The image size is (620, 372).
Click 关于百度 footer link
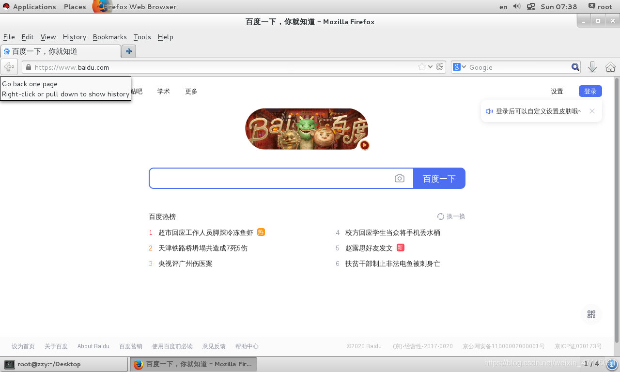click(x=56, y=346)
